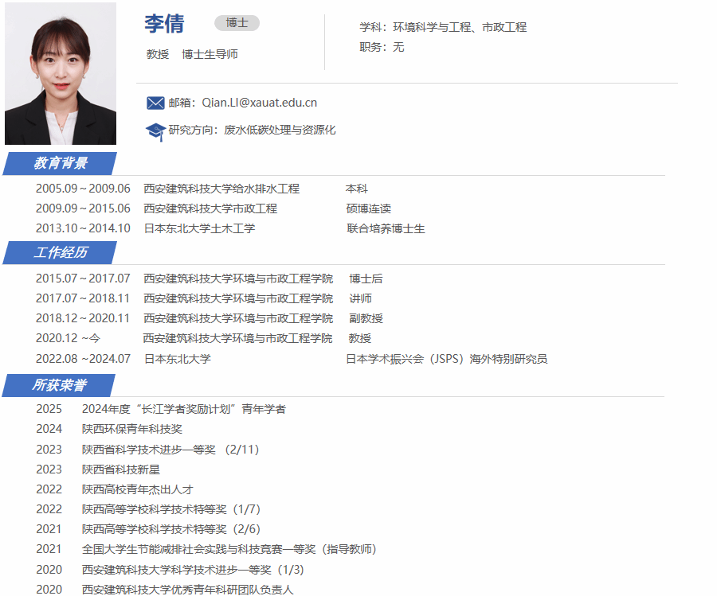Click the 博士生导师 title text
The image size is (717, 596).
pos(210,54)
